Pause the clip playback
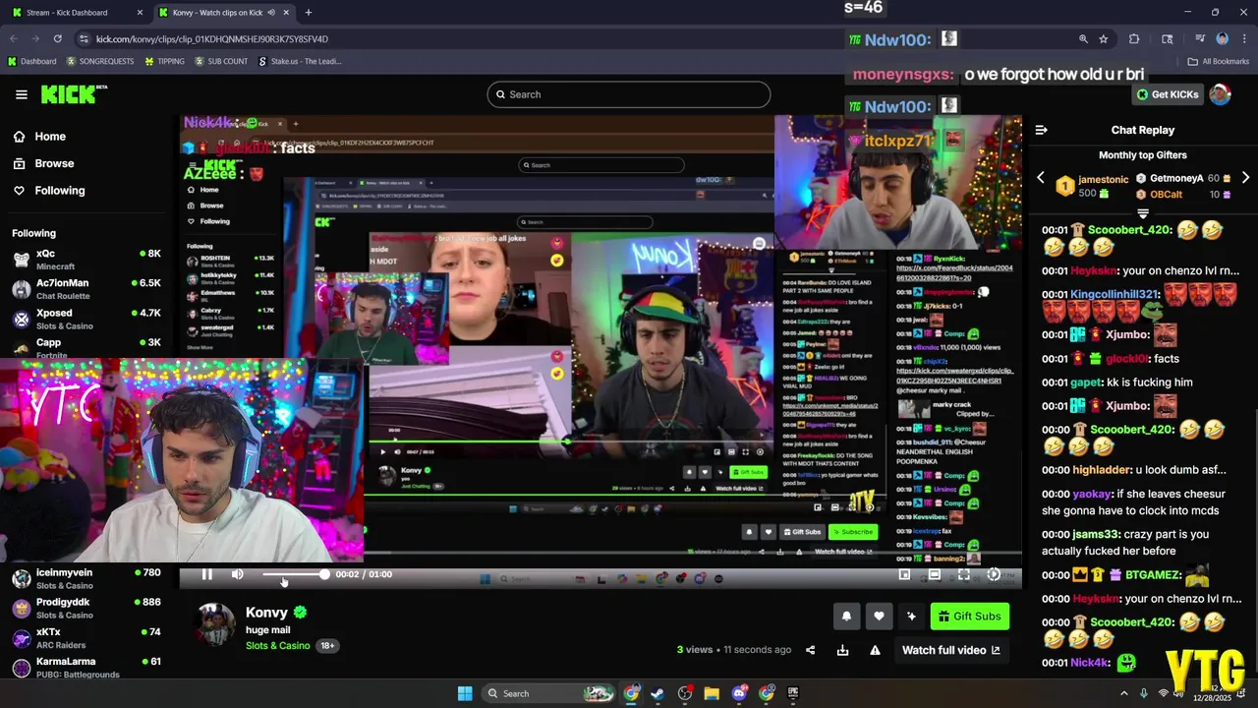 [206, 574]
